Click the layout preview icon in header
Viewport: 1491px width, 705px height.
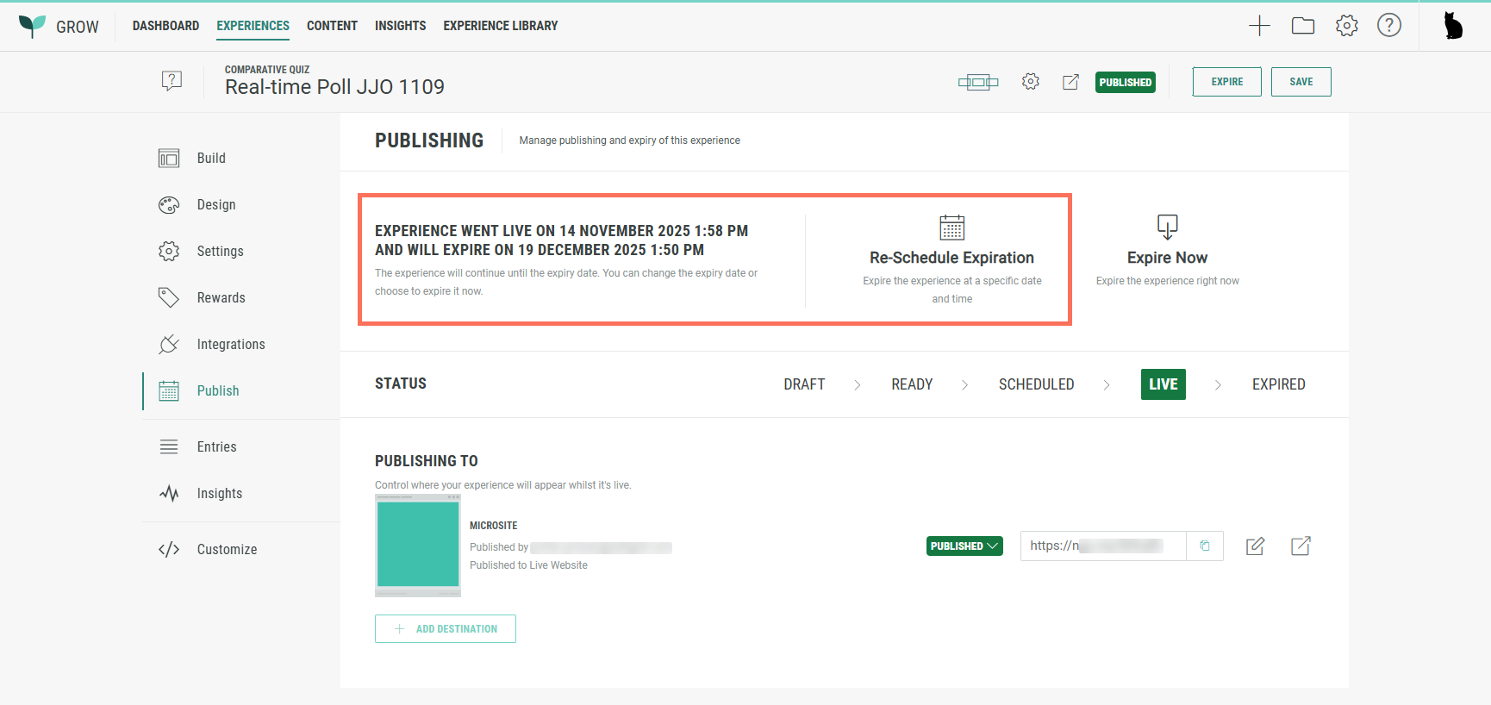coord(977,82)
